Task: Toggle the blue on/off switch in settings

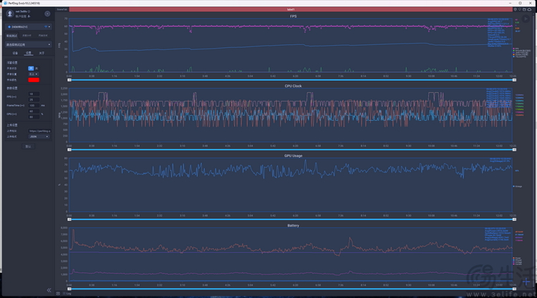Action: pyautogui.click(x=31, y=68)
